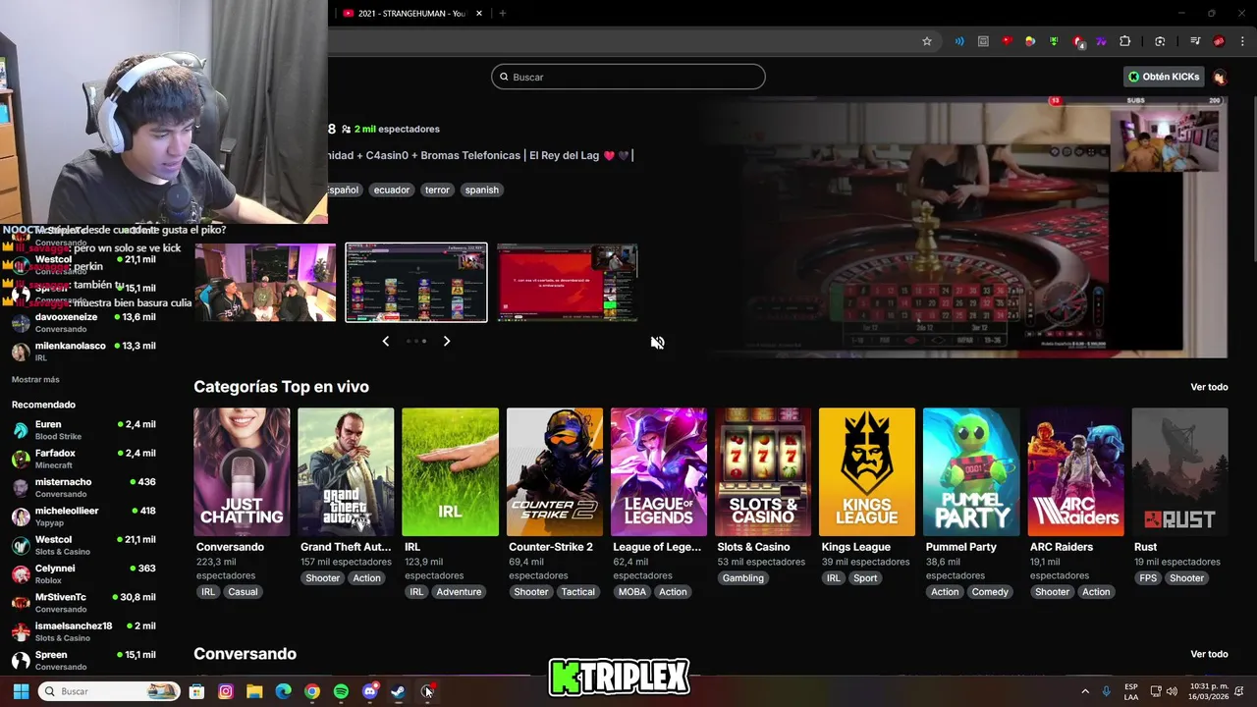The height and width of the screenshot is (707, 1257).
Task: Open the Just Chatting Conversando category card
Action: [242, 472]
